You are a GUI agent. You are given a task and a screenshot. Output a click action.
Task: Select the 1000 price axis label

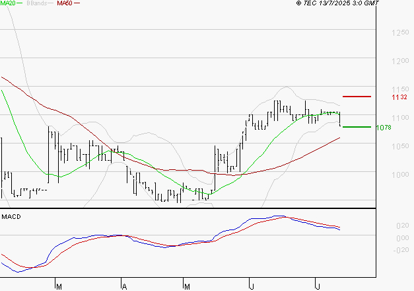[399, 175]
